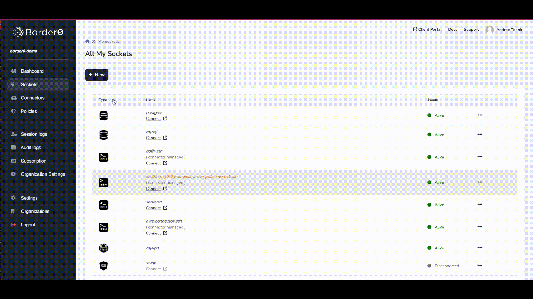Click the Border0 logo home icon
533x299 pixels.
[38, 32]
